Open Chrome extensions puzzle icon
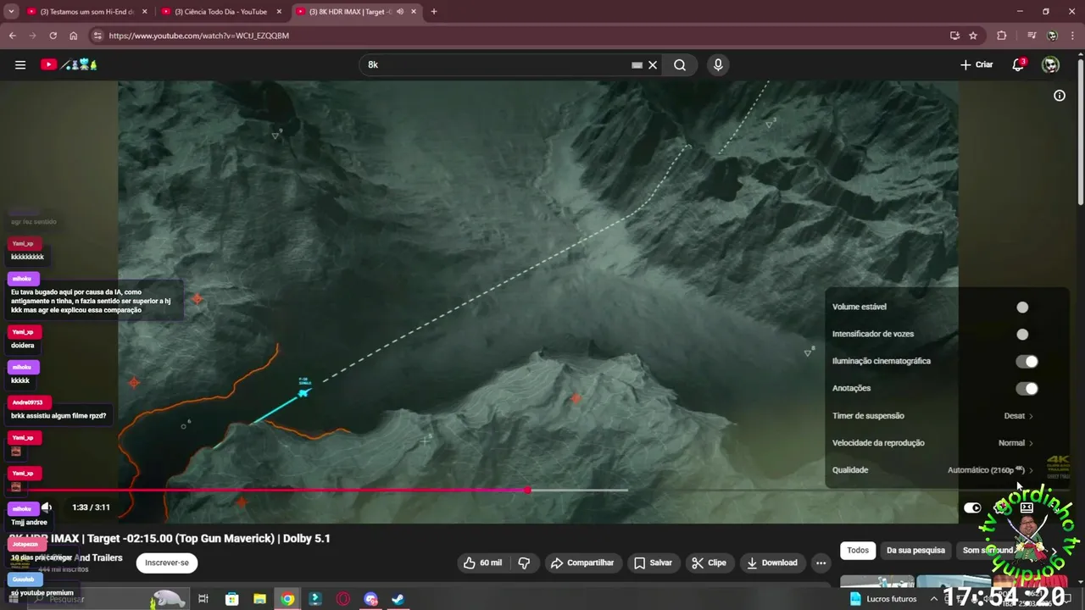This screenshot has width=1085, height=610. click(x=1002, y=36)
